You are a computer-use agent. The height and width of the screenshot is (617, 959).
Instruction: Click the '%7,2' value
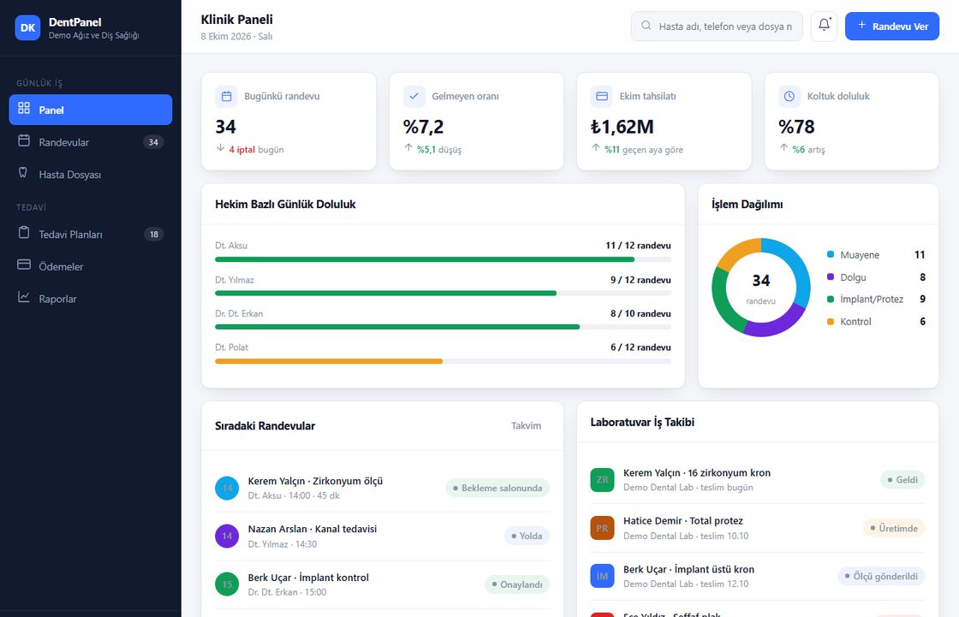(x=423, y=127)
